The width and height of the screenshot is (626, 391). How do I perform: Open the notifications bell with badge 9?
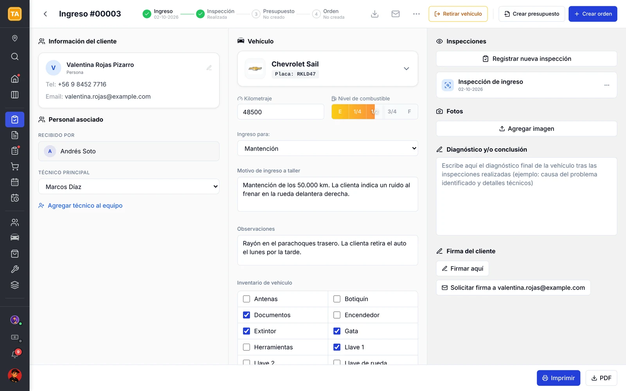[15, 354]
